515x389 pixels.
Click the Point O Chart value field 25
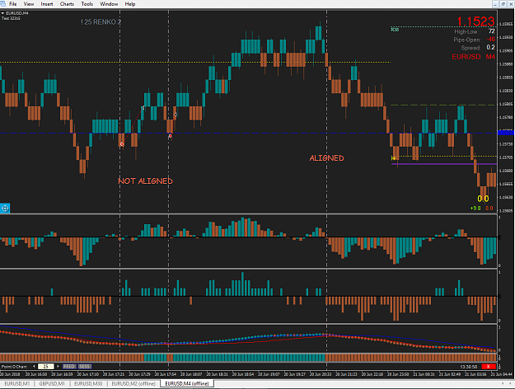[45, 366]
